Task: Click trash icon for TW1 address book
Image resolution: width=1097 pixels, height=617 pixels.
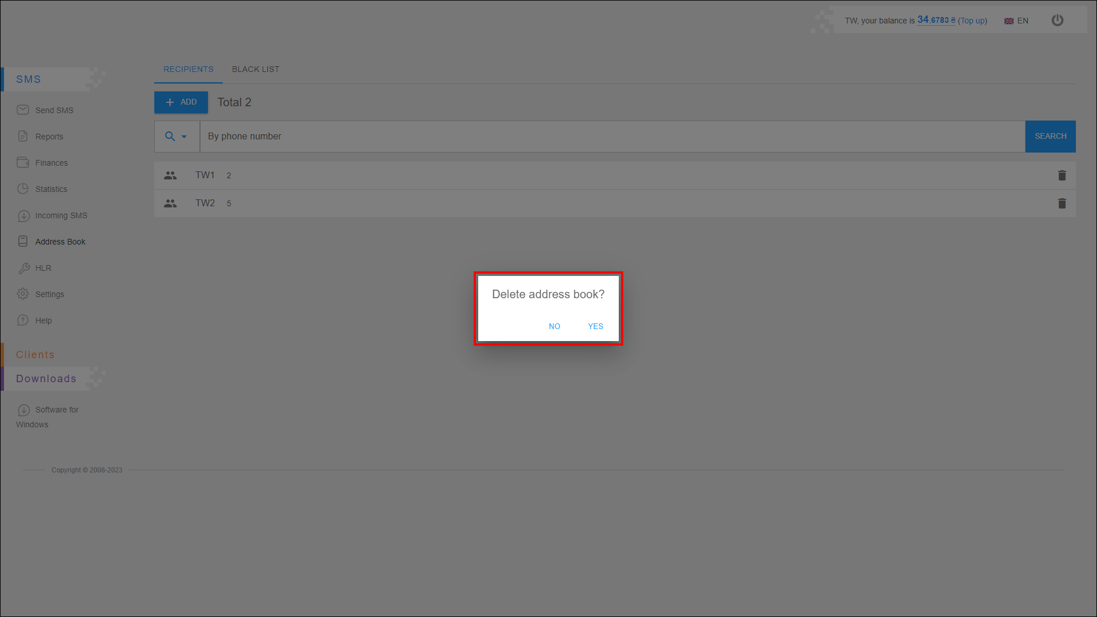Action: [x=1062, y=175]
